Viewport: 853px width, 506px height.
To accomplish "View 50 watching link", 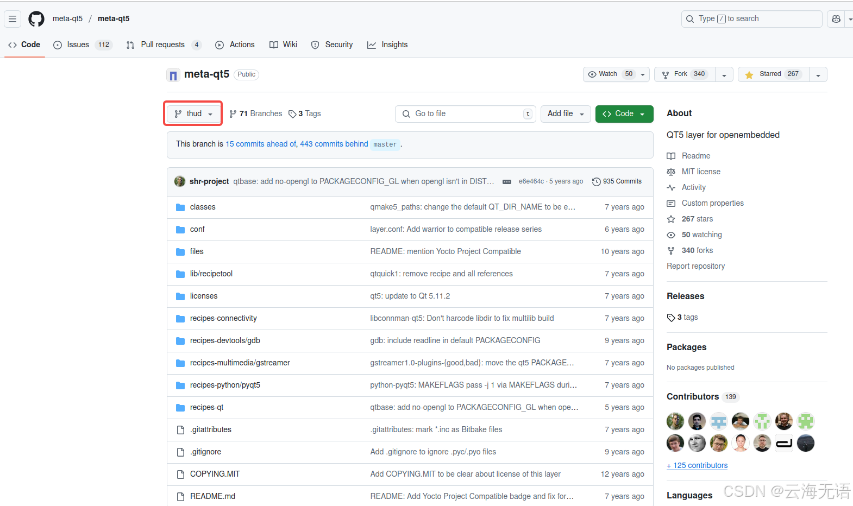I will (694, 235).
